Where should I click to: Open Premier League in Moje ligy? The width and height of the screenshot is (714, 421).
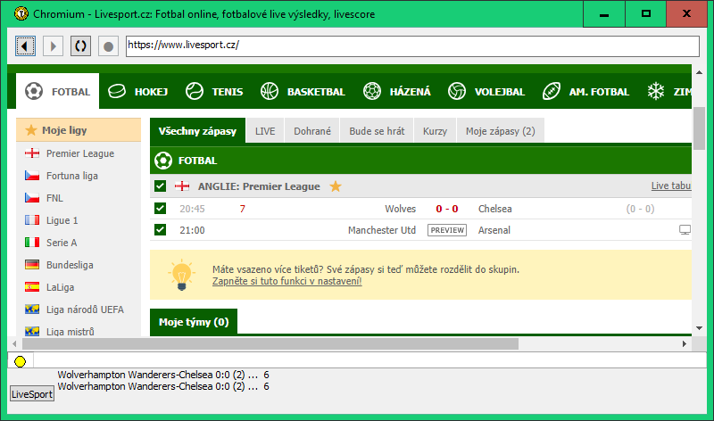[80, 153]
